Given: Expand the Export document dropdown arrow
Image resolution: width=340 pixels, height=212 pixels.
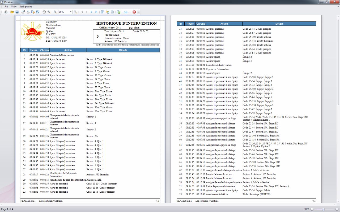Looking at the screenshot, I should [122, 12].
